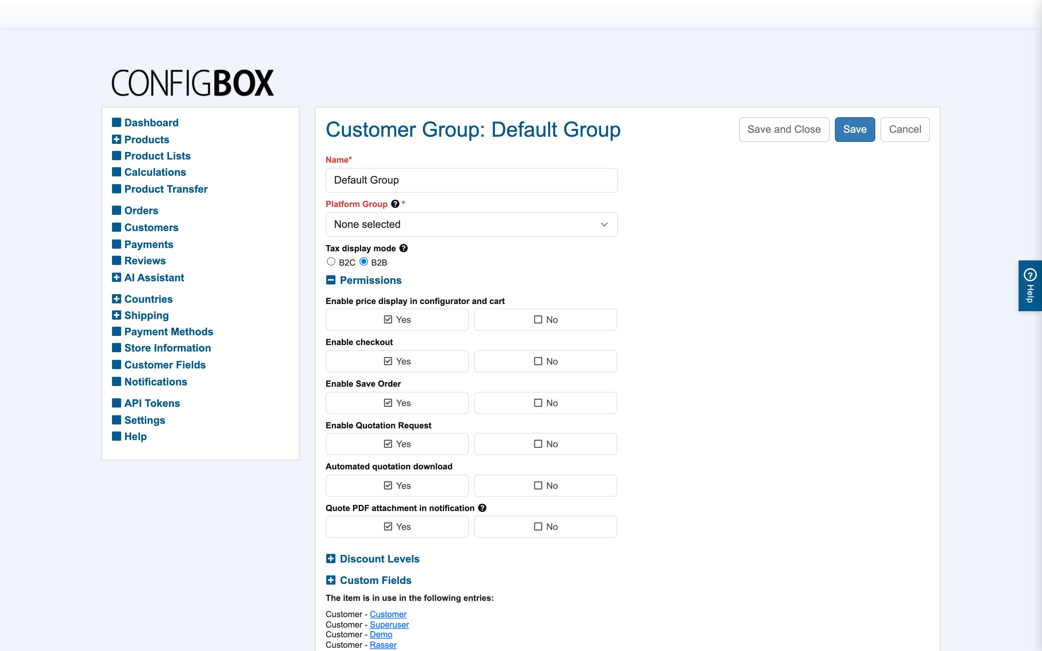Screen dimensions: 1042x651
Task: Click the CONFIGBOX logo
Action: pyautogui.click(x=192, y=83)
